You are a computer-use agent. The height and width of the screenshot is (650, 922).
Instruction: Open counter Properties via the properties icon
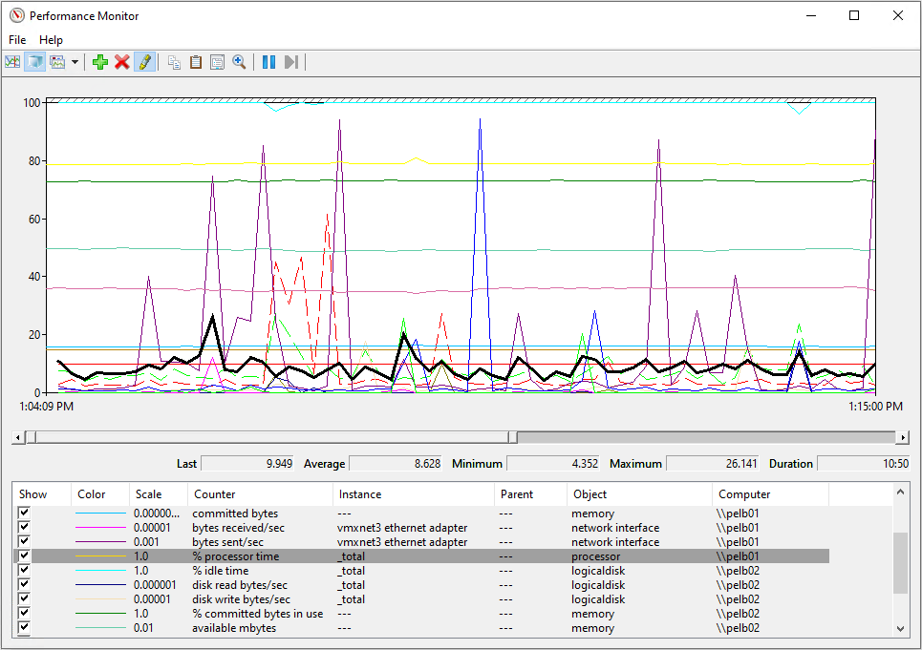point(217,61)
